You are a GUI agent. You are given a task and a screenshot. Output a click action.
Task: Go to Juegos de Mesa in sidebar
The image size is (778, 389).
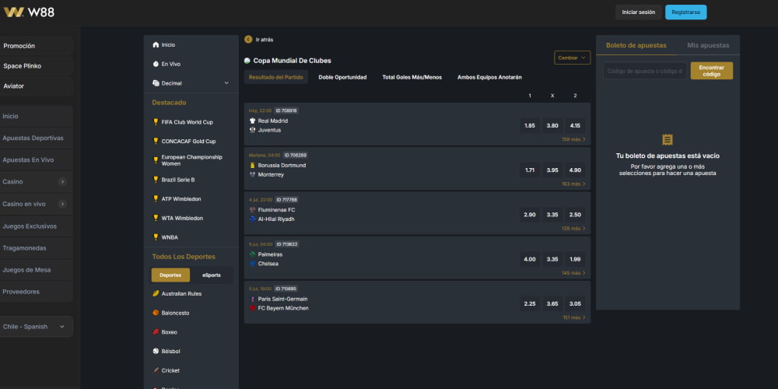tap(36, 270)
